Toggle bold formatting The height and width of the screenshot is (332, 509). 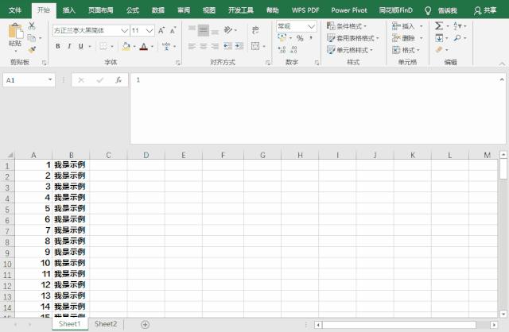coord(58,46)
